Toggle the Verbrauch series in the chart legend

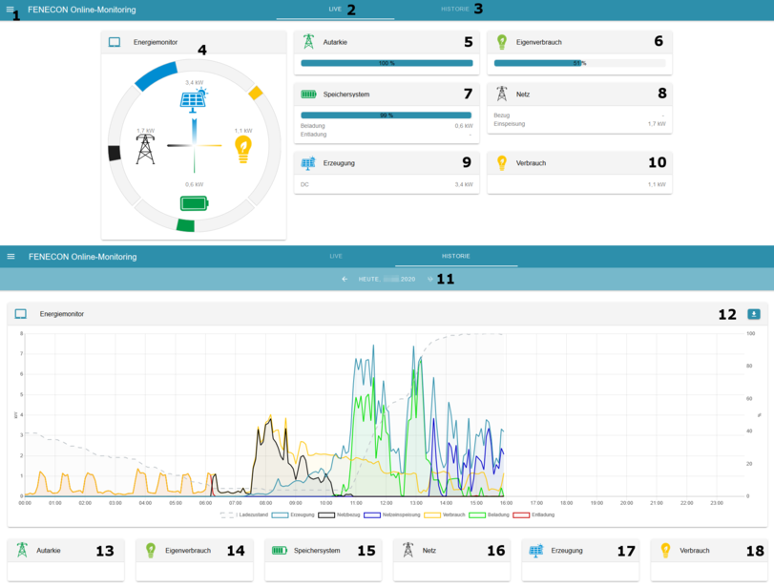pyautogui.click(x=445, y=514)
